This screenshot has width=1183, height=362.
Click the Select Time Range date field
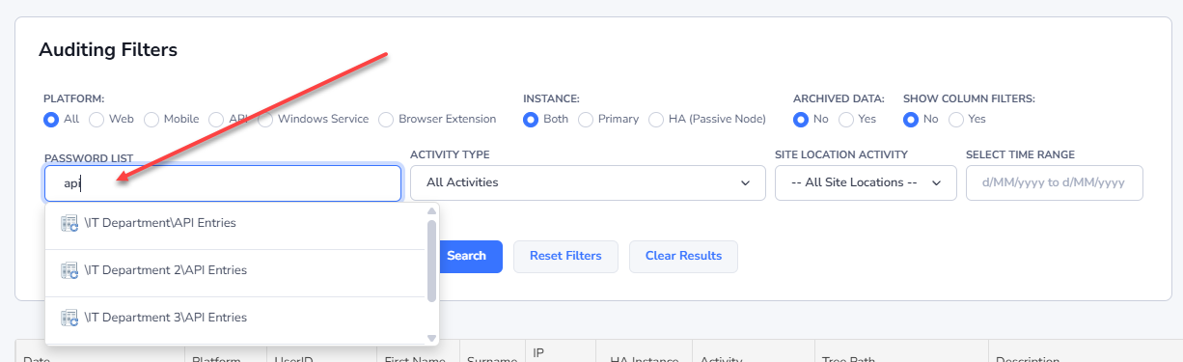click(1055, 182)
